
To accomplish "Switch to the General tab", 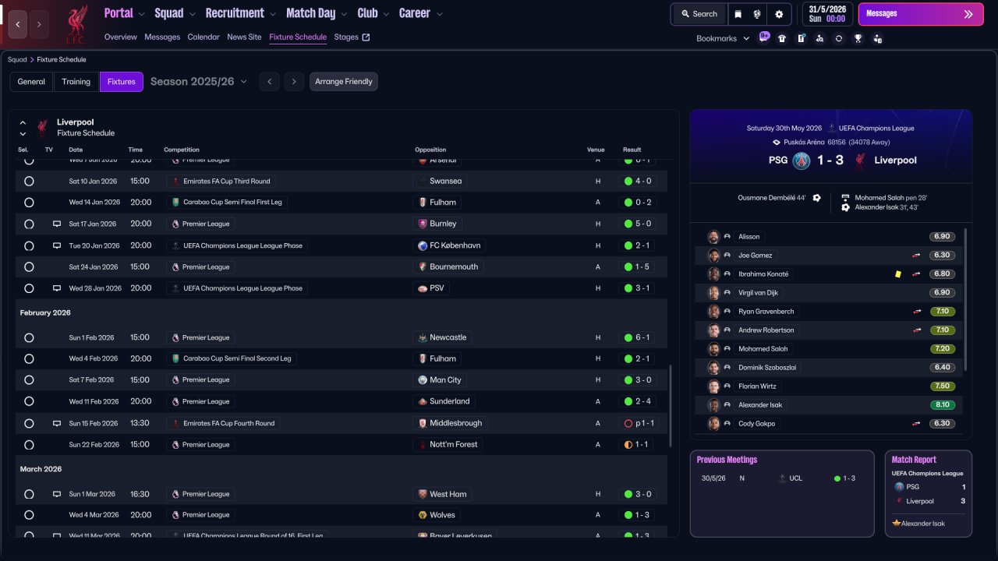I will [x=31, y=82].
